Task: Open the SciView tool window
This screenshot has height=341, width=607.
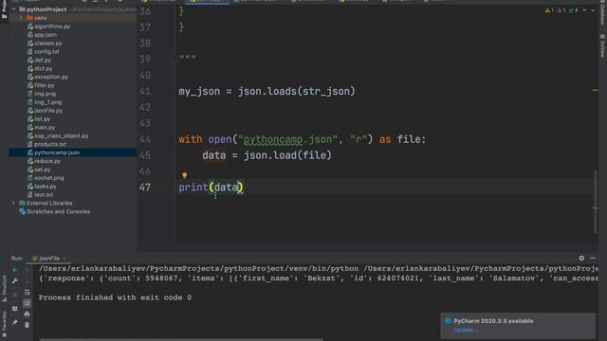Action: pyautogui.click(x=602, y=45)
